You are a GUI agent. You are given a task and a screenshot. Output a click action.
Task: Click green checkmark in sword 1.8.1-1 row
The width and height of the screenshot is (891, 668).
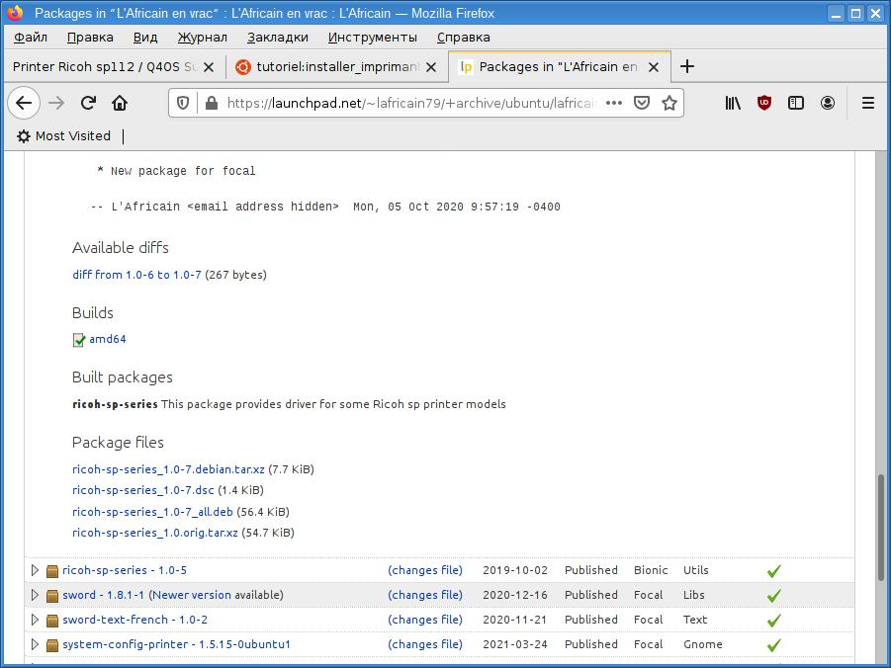pos(773,595)
